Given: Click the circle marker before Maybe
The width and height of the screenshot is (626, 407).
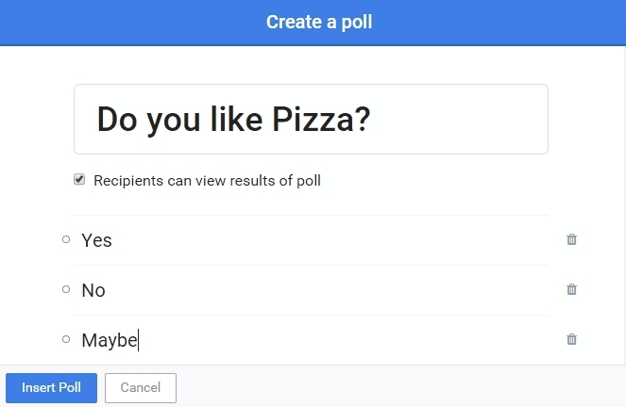Looking at the screenshot, I should click(66, 339).
